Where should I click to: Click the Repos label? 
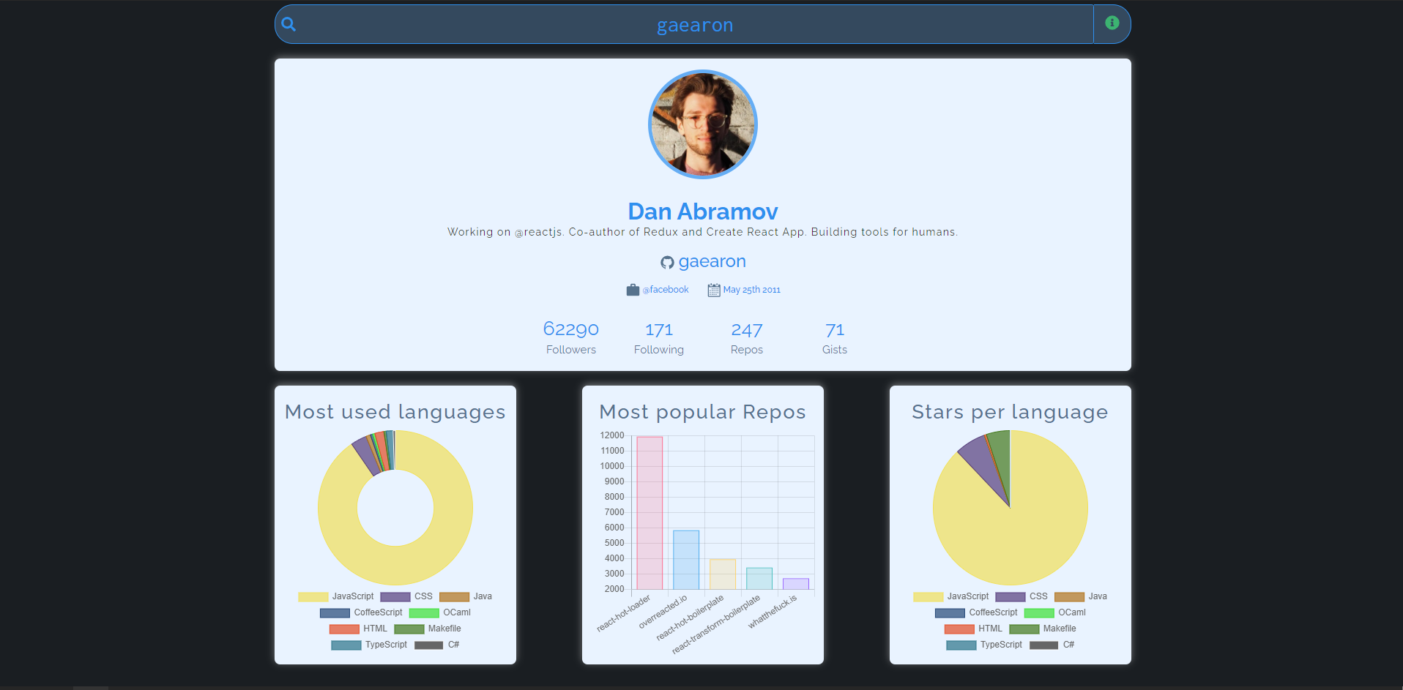coord(747,350)
